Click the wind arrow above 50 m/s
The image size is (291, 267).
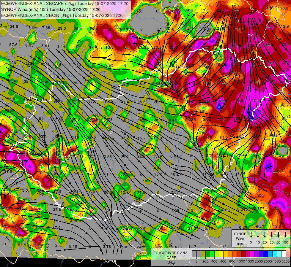(x=279, y=234)
